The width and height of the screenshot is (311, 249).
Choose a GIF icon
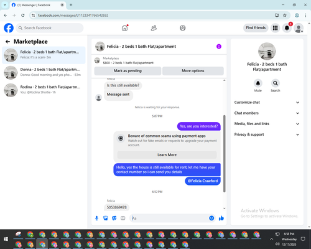point(123,218)
